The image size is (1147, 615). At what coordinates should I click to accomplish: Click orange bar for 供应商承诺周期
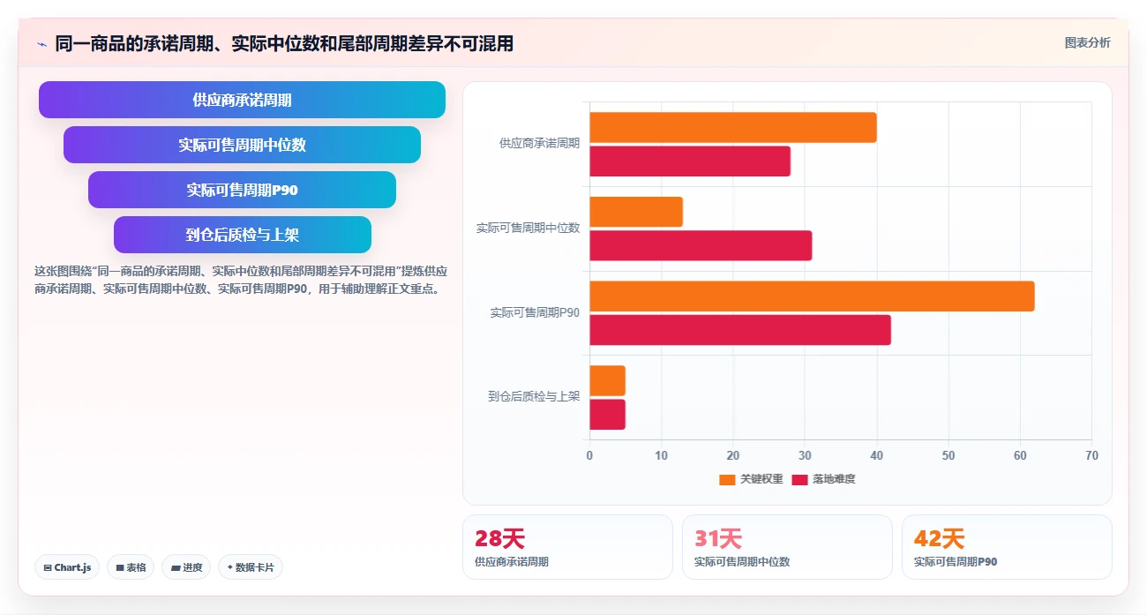(x=733, y=127)
